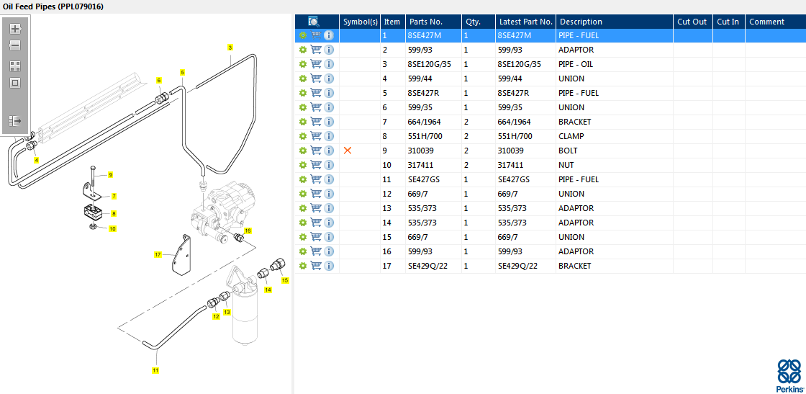Image resolution: width=806 pixels, height=394 pixels.
Task: Click the PIPE - OIL description
Action: click(x=576, y=64)
